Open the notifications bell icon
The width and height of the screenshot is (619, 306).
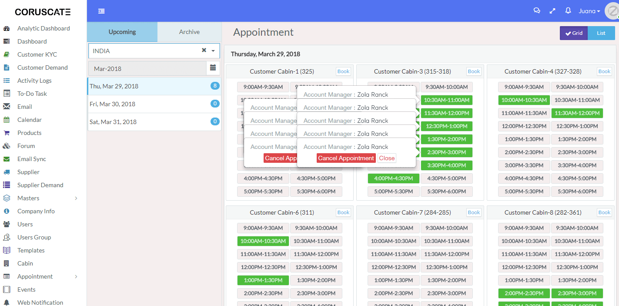point(568,11)
